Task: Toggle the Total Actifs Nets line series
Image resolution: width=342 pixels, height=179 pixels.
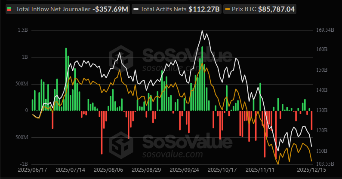Action: (176, 9)
